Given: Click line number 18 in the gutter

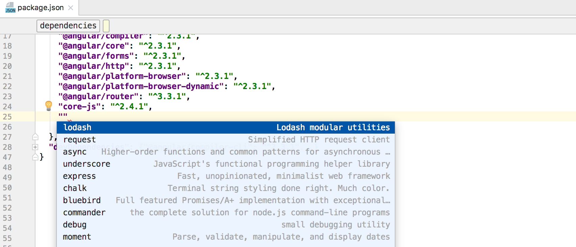Looking at the screenshot, I should coord(7,46).
